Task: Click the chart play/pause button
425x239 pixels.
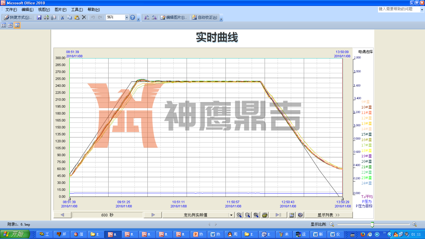Action: click(278, 215)
